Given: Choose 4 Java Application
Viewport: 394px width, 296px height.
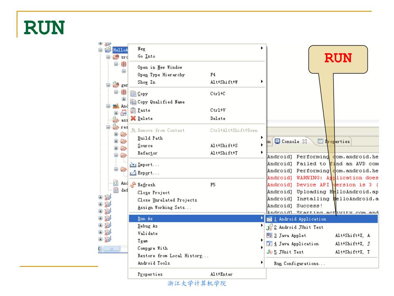Looking at the screenshot, I should (x=322, y=244).
